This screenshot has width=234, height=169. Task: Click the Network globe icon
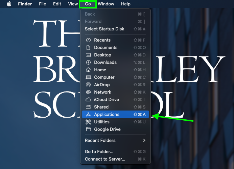[x=88, y=92]
